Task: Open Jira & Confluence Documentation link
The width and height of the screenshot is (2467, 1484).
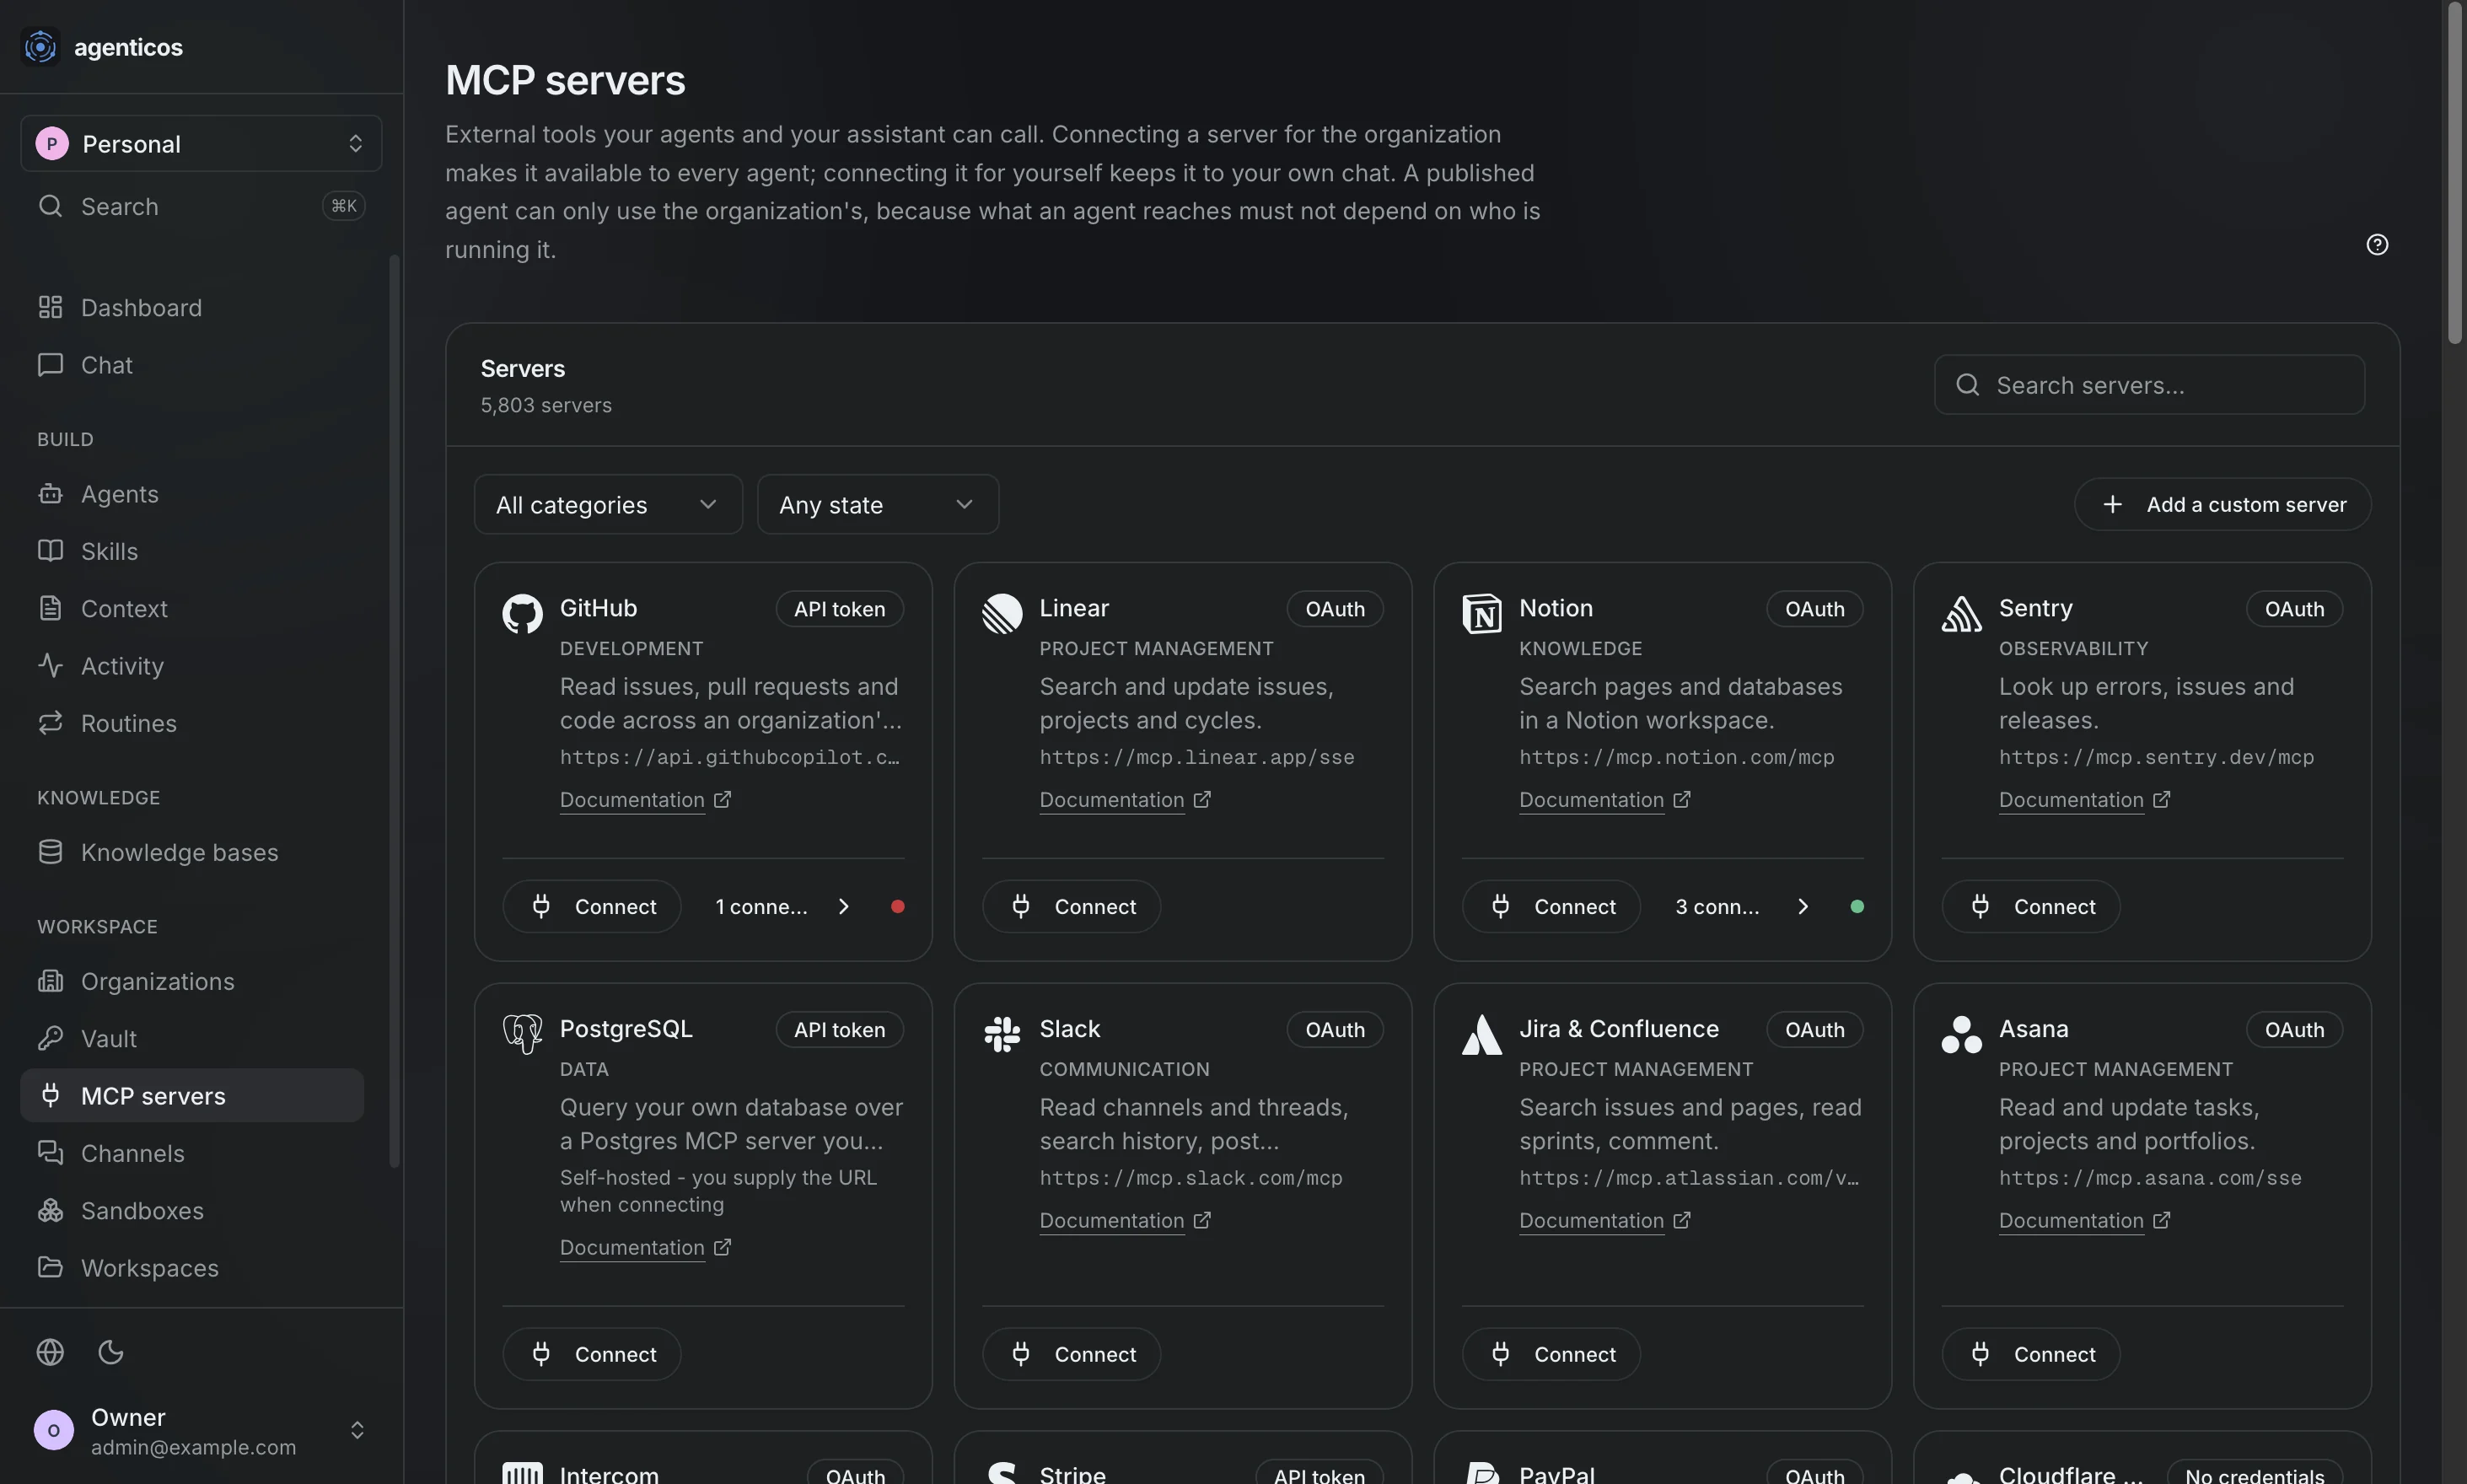Action: coord(1605,1220)
